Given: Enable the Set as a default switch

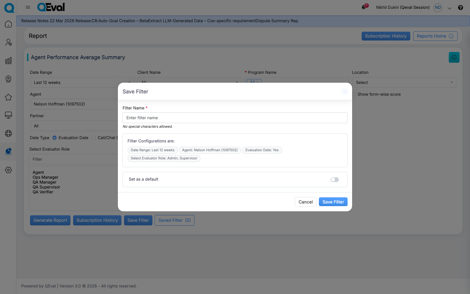Looking at the screenshot, I should [x=335, y=180].
